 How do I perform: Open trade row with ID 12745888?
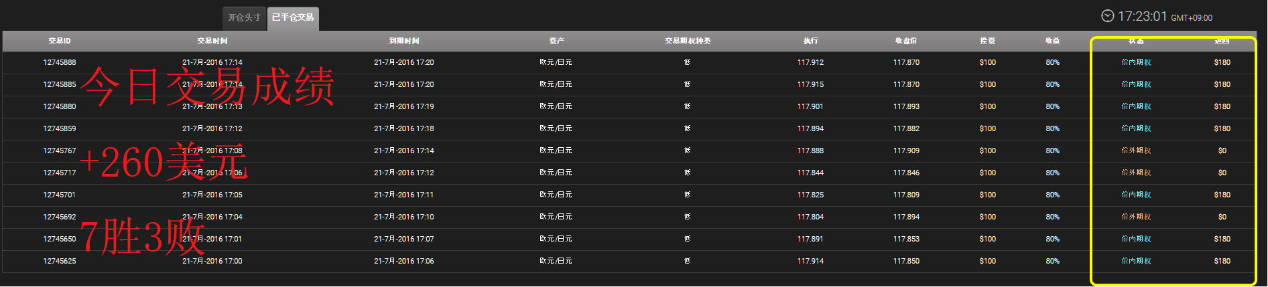coord(630,62)
